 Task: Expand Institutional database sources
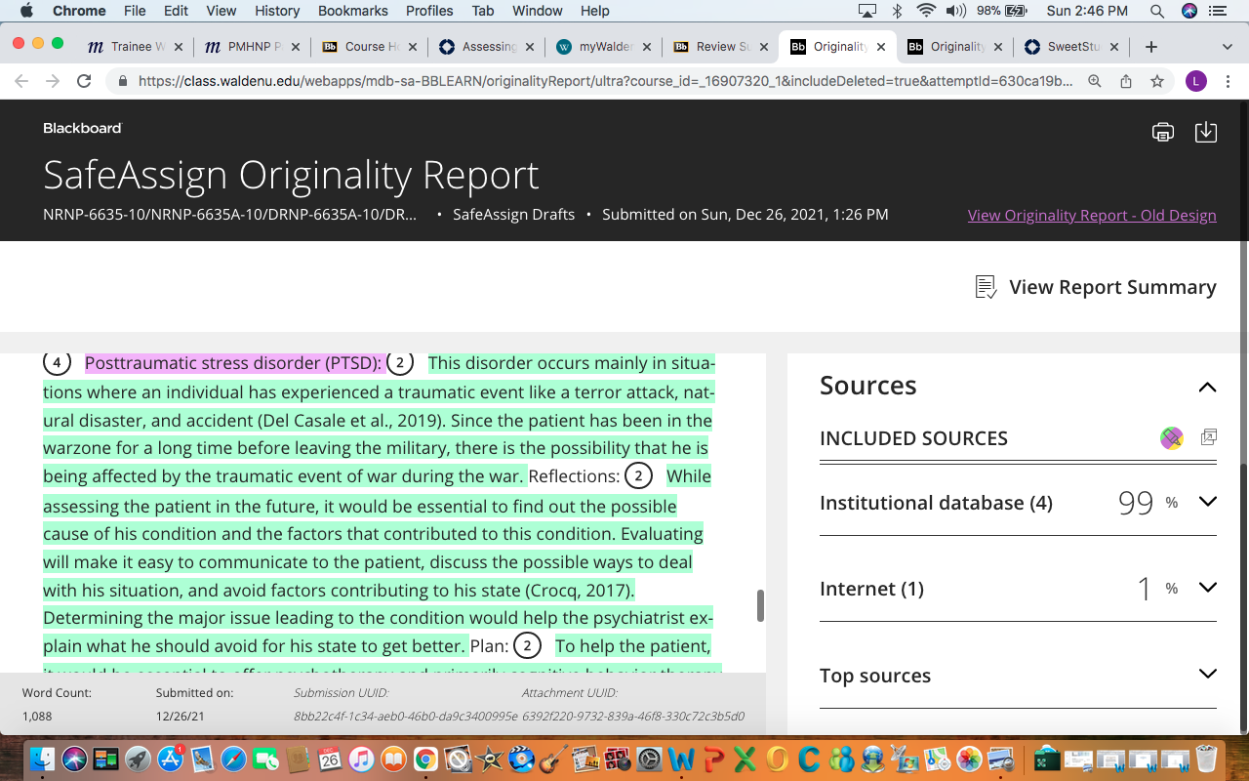pos(1207,502)
